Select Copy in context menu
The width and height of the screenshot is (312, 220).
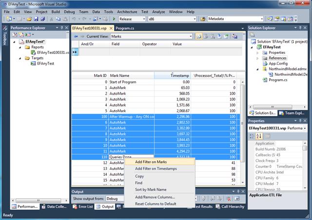tap(159, 176)
